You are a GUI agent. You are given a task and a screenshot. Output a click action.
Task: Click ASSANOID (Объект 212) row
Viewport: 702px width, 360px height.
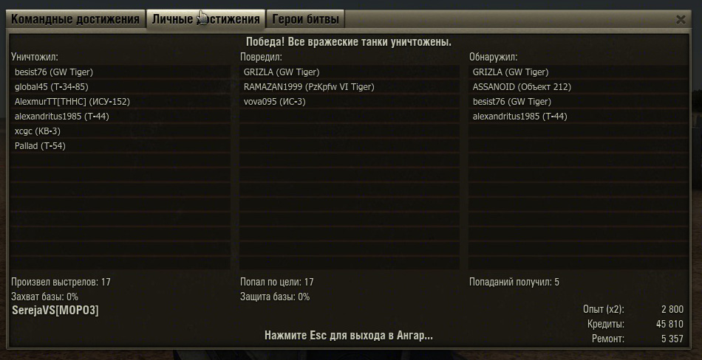(579, 87)
